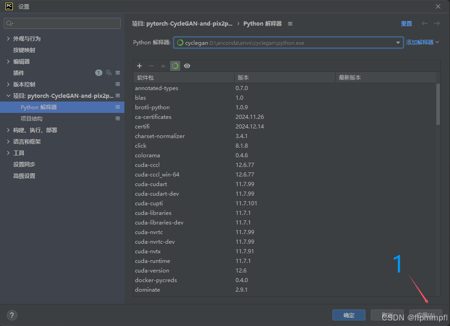This screenshot has height=326, width=450.
Task: Click the interpreter loading ring icon
Action: pos(180,43)
